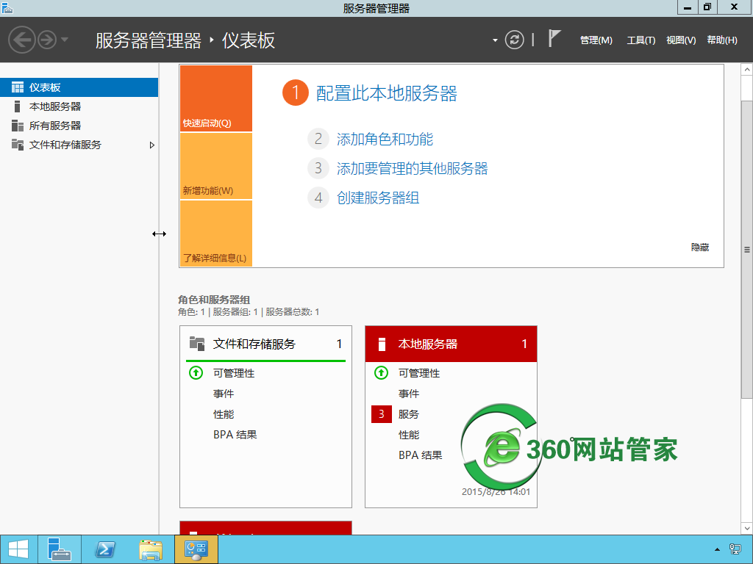Image resolution: width=753 pixels, height=564 pixels.
Task: Open the 添加要管理的其他服务器 link
Action: click(x=412, y=168)
